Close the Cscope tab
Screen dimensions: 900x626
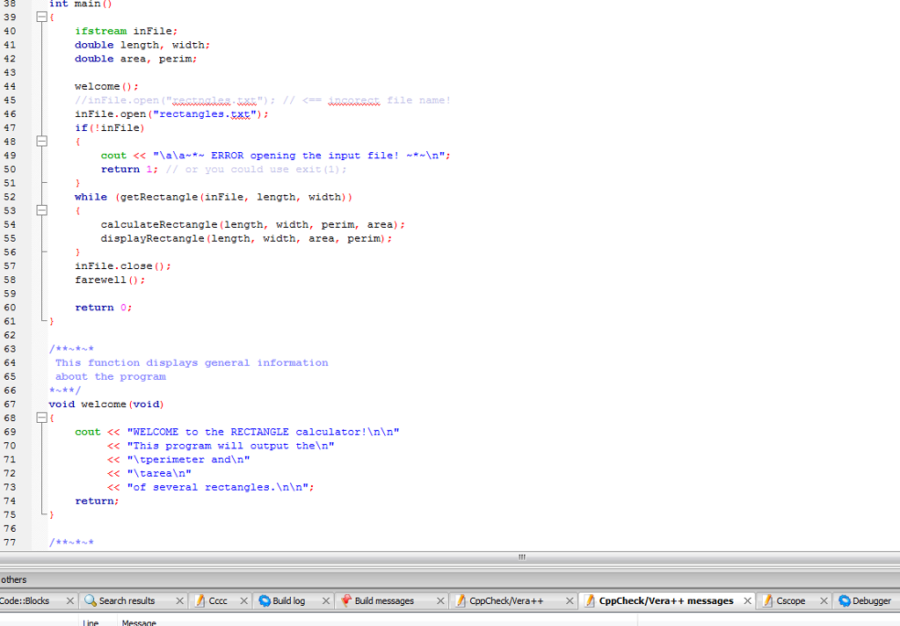(x=824, y=601)
